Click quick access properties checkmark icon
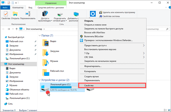The image size is (171, 112). [9, 3]
